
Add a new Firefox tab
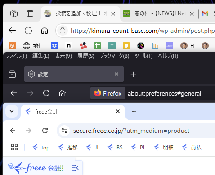point(133,74)
